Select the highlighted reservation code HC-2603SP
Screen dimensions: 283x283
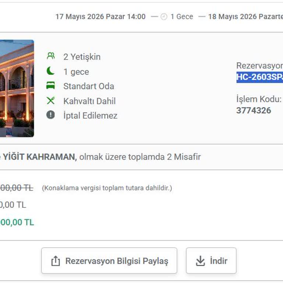[x=260, y=77]
